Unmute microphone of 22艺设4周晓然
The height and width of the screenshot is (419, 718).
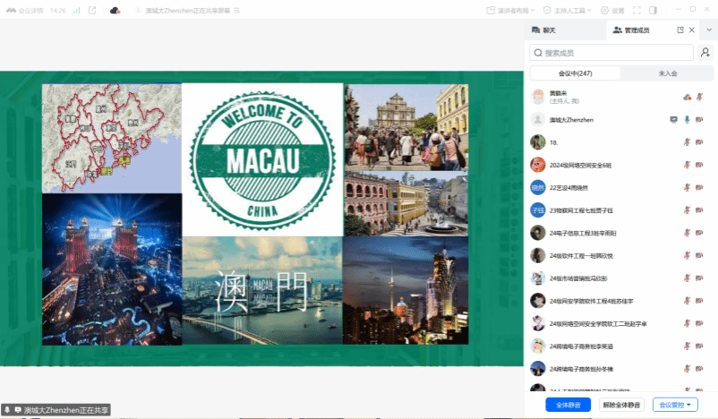(x=687, y=187)
